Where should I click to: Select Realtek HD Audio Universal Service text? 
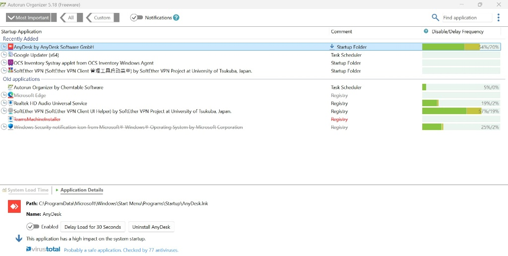50,103
